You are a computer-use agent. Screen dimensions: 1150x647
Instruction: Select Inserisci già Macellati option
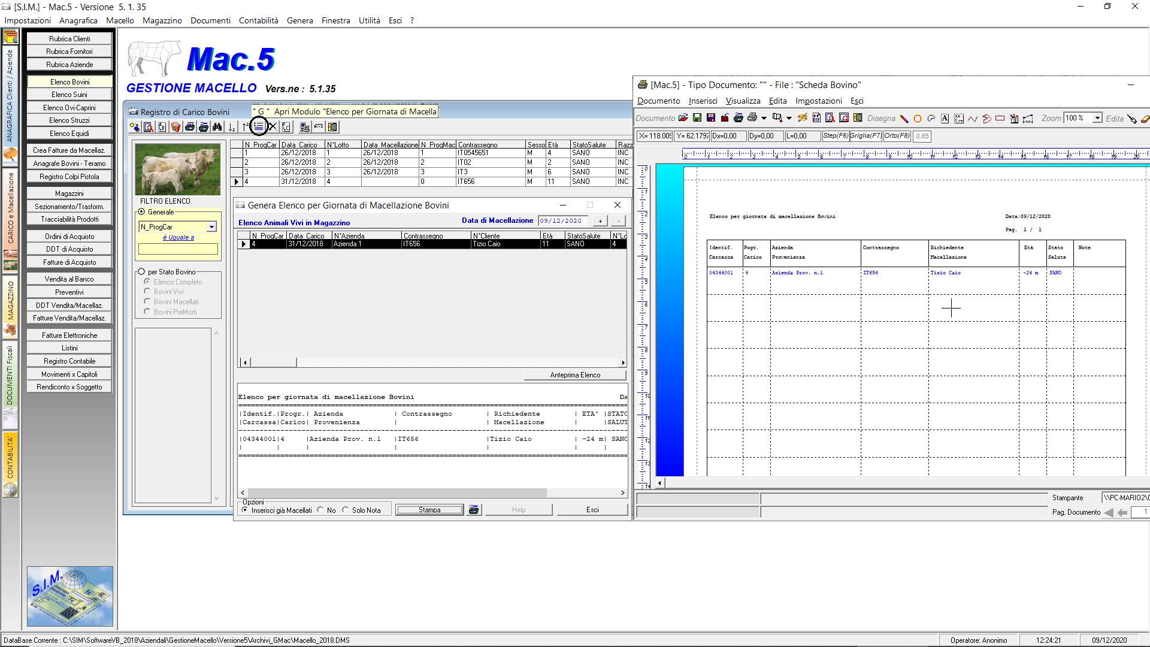tap(244, 510)
